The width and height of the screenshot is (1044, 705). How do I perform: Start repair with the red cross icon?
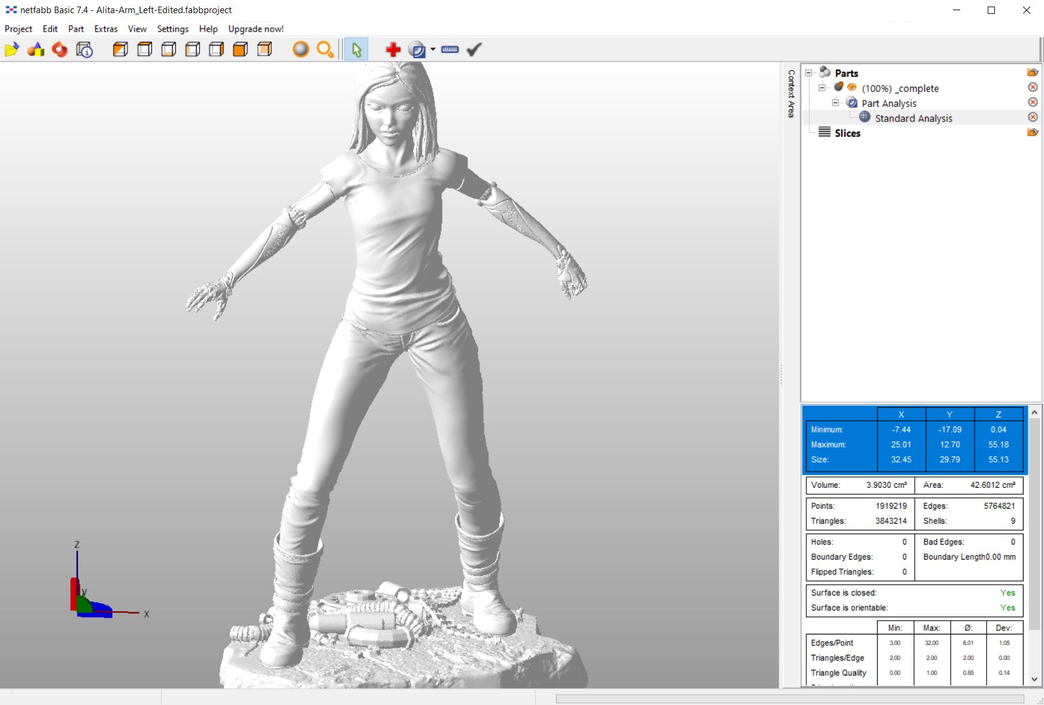[393, 50]
